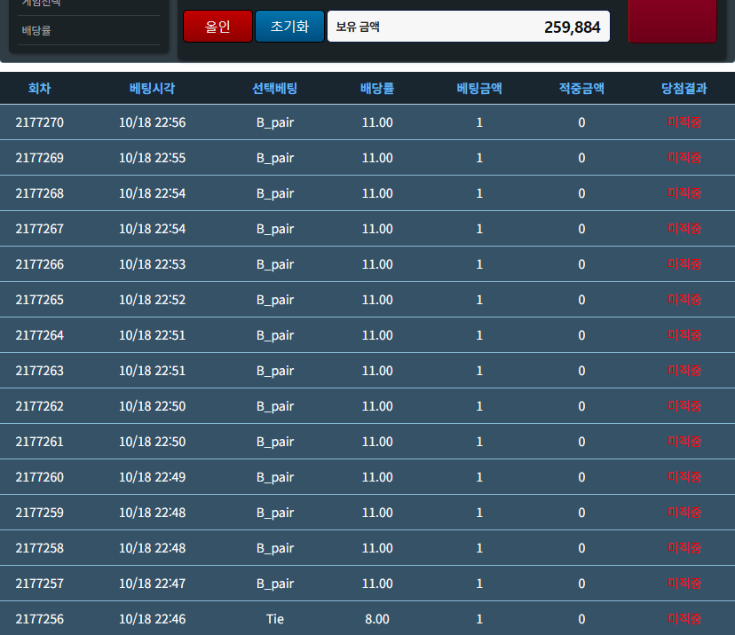This screenshot has height=635, width=735.
Task: Click the 배당률 table column header
Action: pyautogui.click(x=377, y=88)
